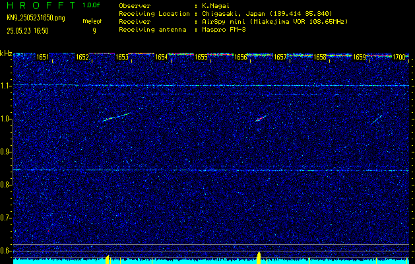The image size is (415, 264).
Task: Click the AirSpy mini receiver text
Action: (x=274, y=21)
